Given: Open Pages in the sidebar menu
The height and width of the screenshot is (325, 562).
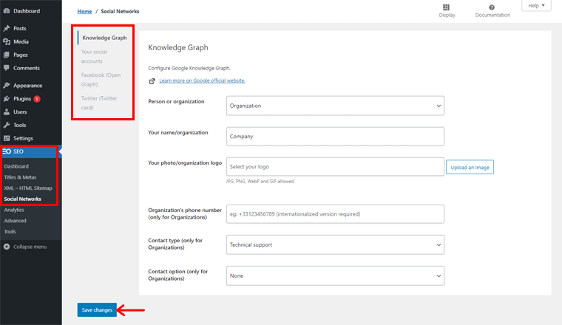Looking at the screenshot, I should (x=21, y=55).
